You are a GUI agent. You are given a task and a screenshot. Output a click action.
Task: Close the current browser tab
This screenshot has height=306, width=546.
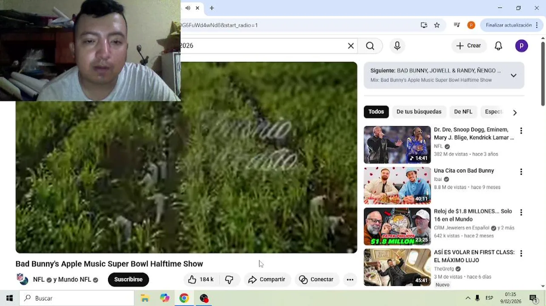tap(197, 8)
